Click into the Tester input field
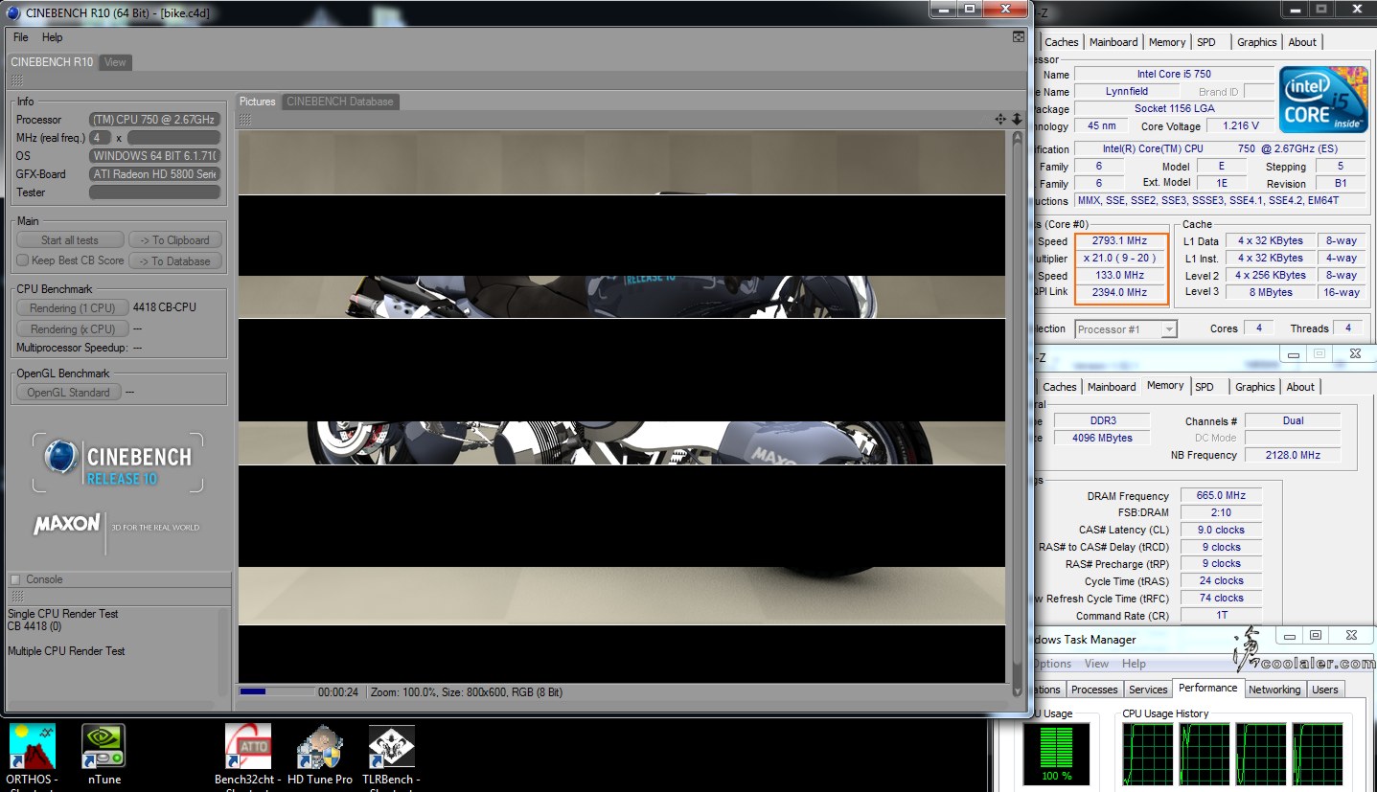 (x=154, y=192)
